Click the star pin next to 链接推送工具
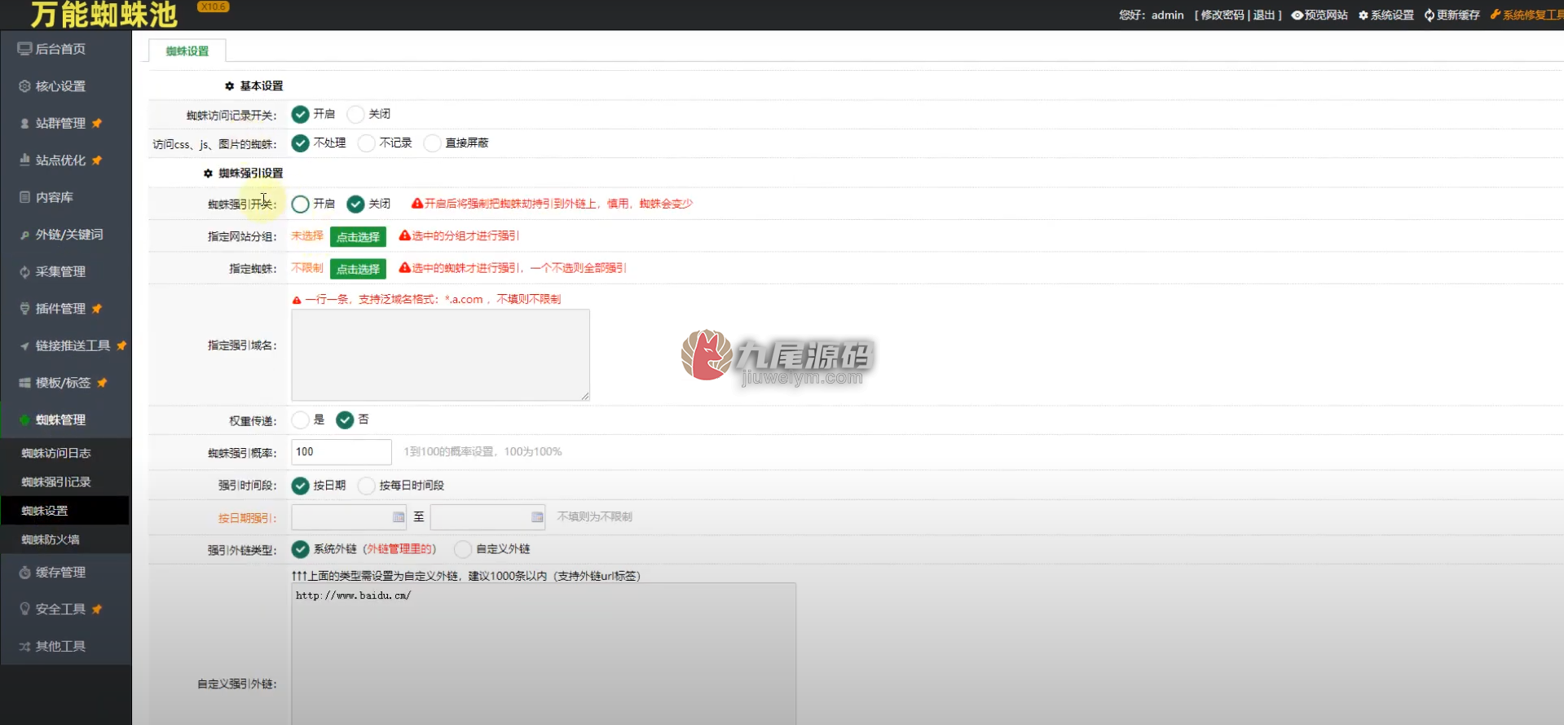The image size is (1564, 725). point(121,345)
